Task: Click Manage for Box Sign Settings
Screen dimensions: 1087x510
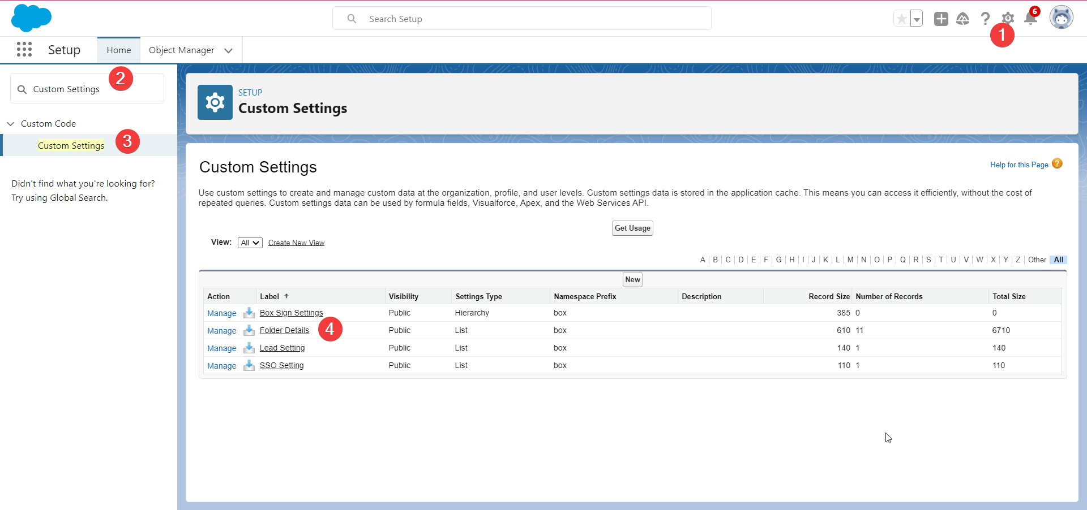Action: (x=221, y=313)
